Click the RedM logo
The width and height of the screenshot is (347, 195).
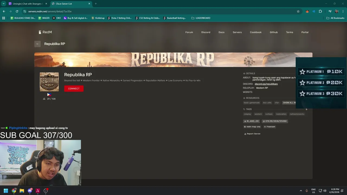[45, 32]
